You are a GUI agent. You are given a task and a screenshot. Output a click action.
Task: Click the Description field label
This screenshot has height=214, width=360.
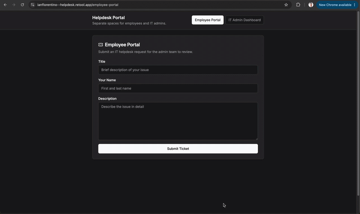coord(108,99)
